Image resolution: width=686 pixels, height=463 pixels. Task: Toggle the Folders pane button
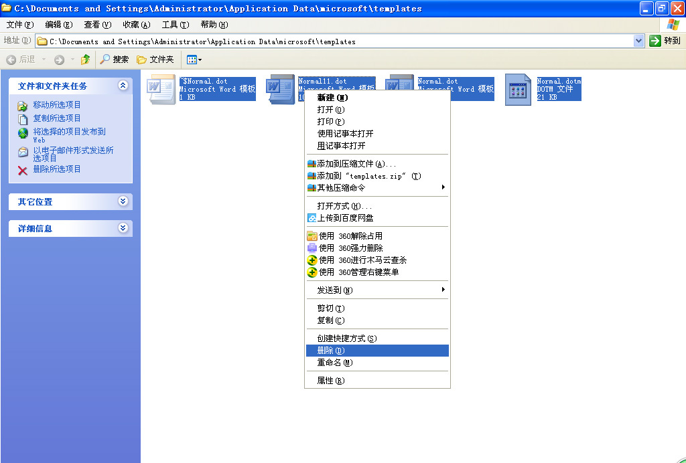point(155,60)
